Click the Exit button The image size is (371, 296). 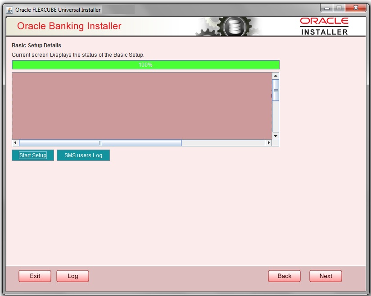[x=35, y=276]
